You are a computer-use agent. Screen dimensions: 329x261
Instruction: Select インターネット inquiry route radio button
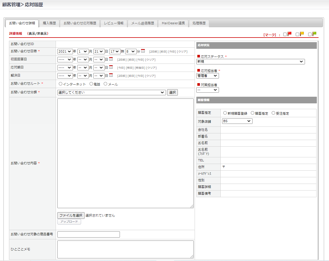coord(61,84)
